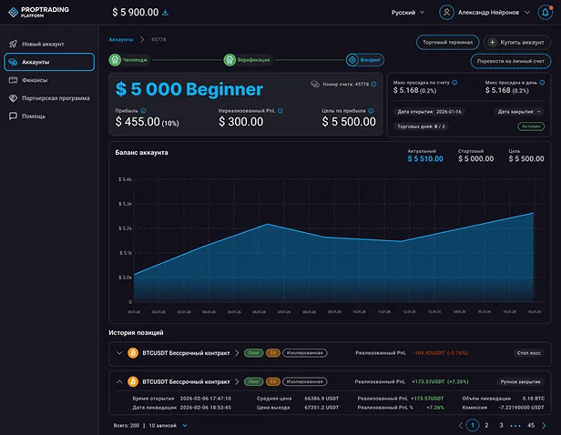This screenshot has height=435, width=561.
Task: Click the previous page arrow
Action: [x=461, y=425]
